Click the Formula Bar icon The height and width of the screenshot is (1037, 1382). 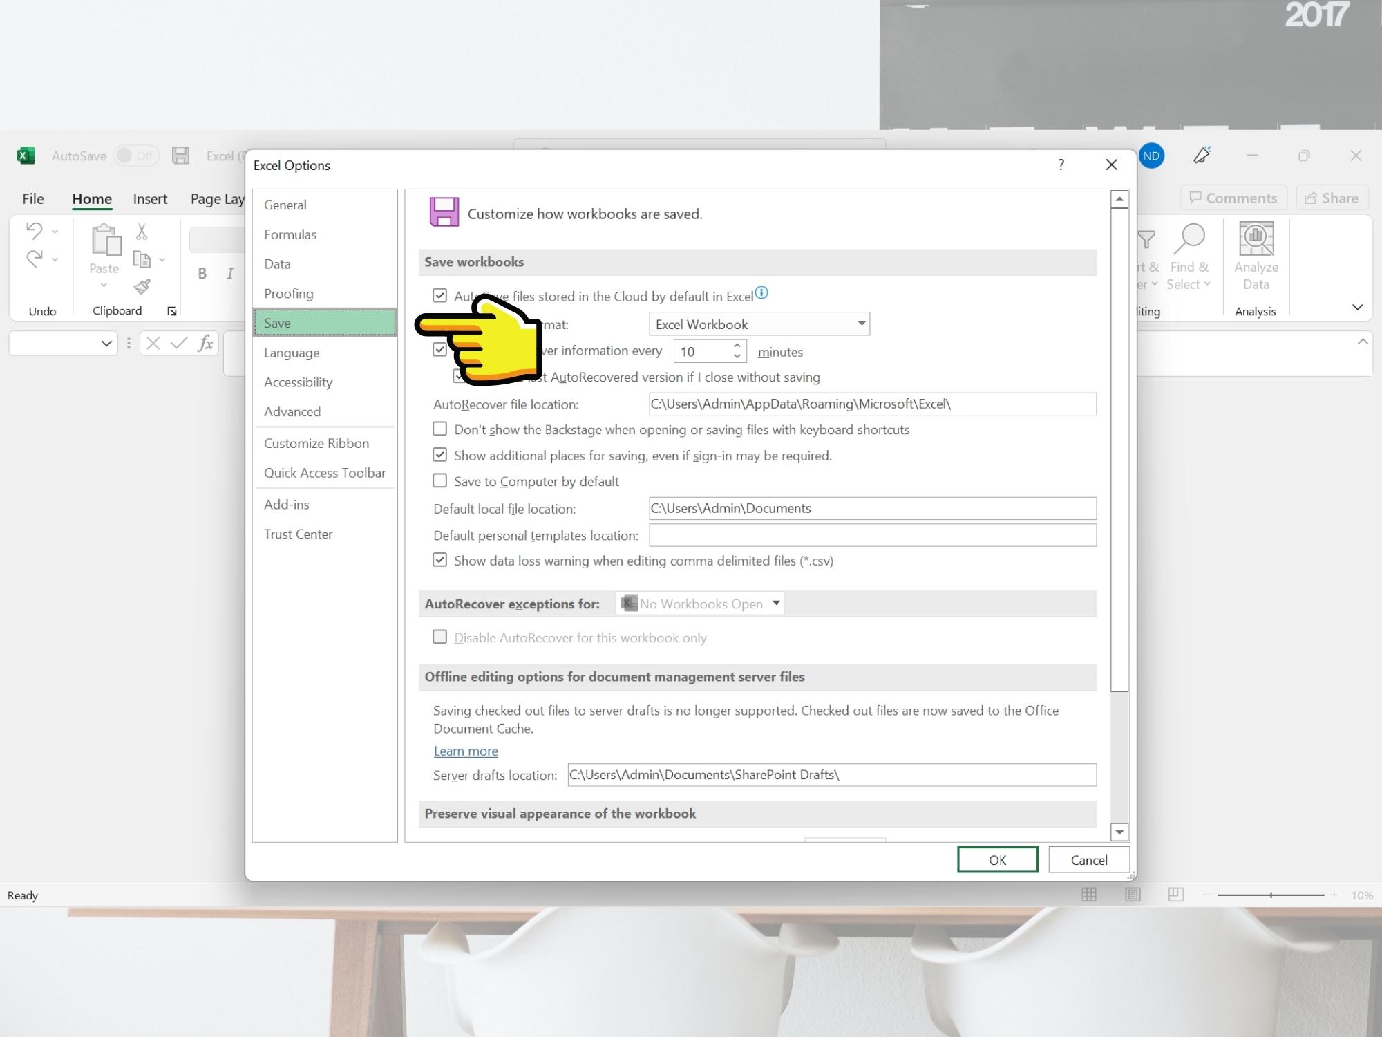click(205, 344)
